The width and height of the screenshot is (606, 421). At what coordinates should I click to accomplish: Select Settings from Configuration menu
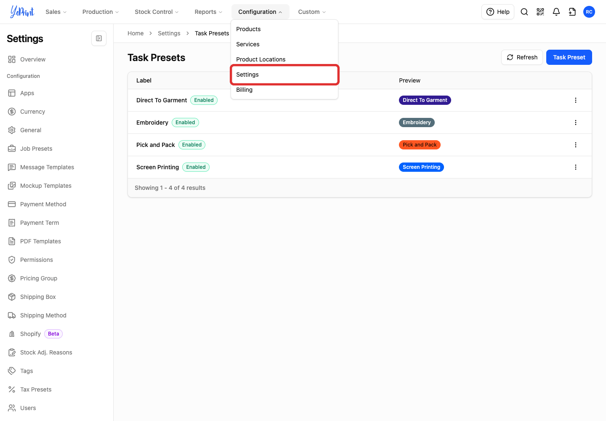pos(284,75)
